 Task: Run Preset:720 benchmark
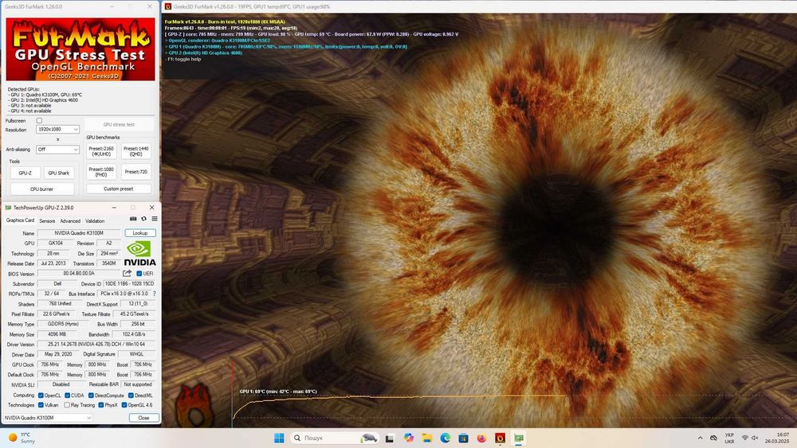[136, 172]
